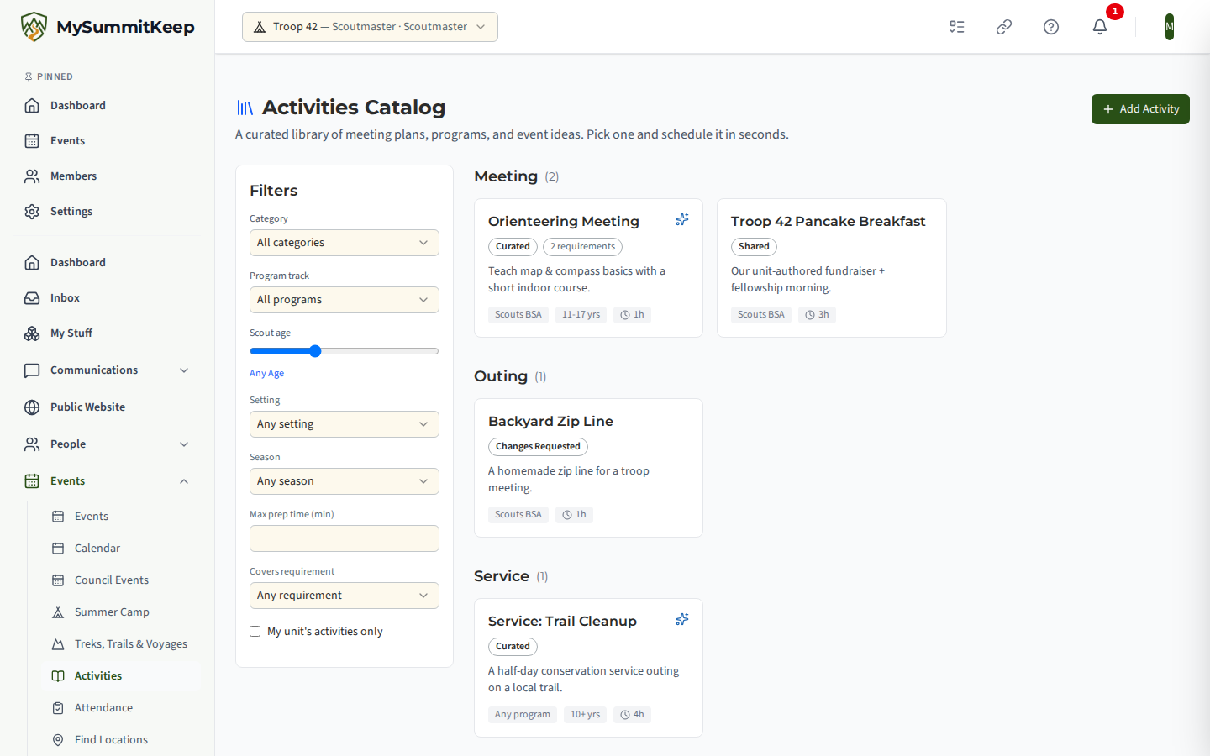Click the Treks, Trails & Voyages mountain icon
Image resolution: width=1210 pixels, height=756 pixels.
click(58, 644)
